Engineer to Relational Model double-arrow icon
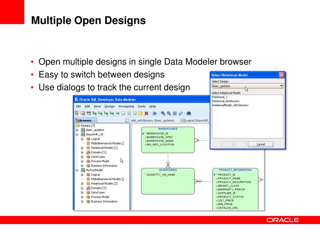Image resolution: width=320 pixels, height=240 pixels. pos(155,113)
